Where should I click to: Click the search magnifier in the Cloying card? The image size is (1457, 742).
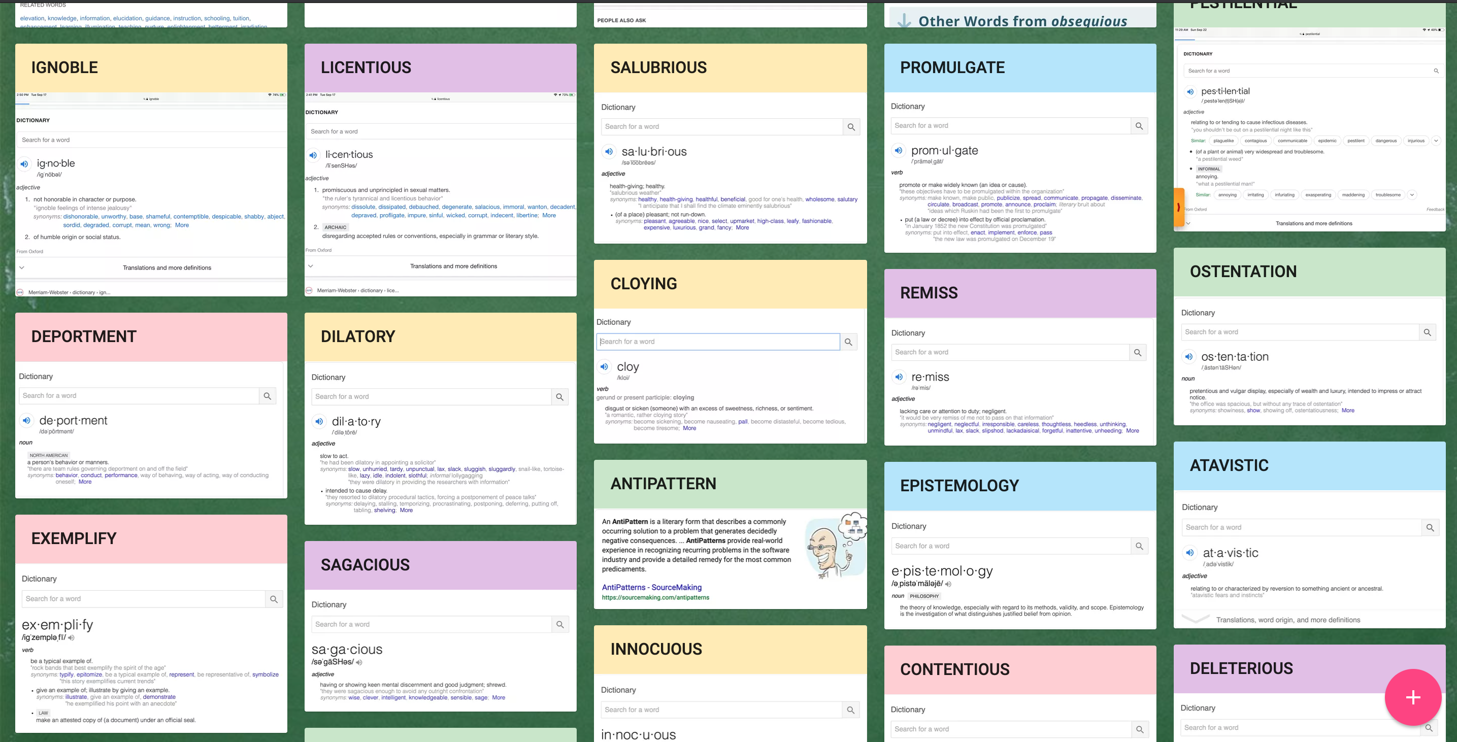point(848,342)
